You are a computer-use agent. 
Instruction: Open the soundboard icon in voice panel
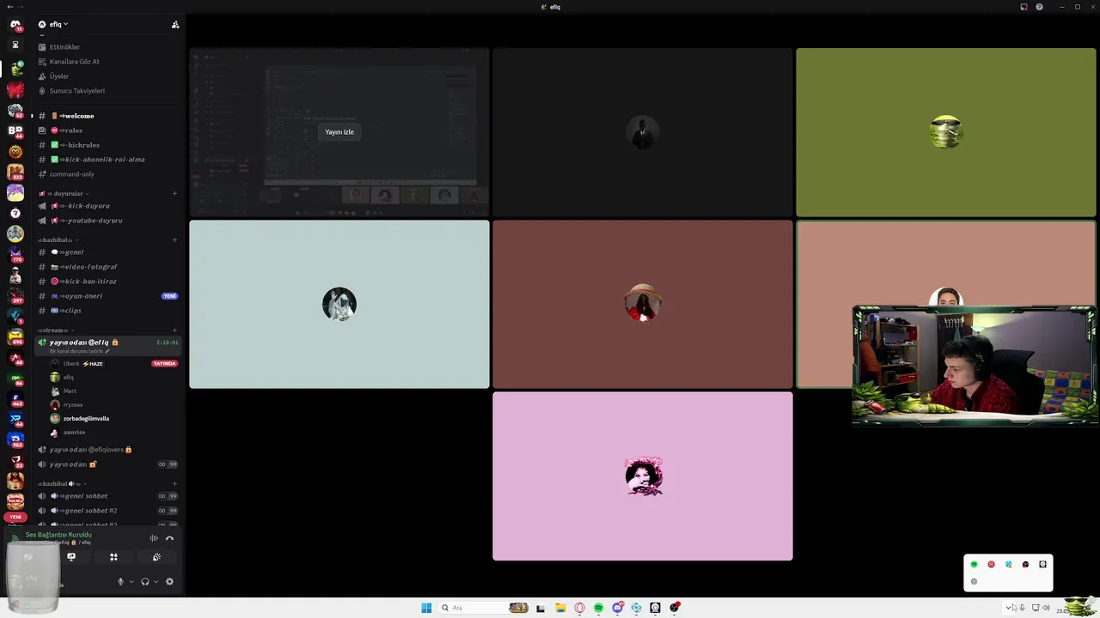(156, 557)
